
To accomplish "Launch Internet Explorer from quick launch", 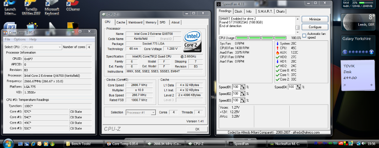I will click(33, 144).
